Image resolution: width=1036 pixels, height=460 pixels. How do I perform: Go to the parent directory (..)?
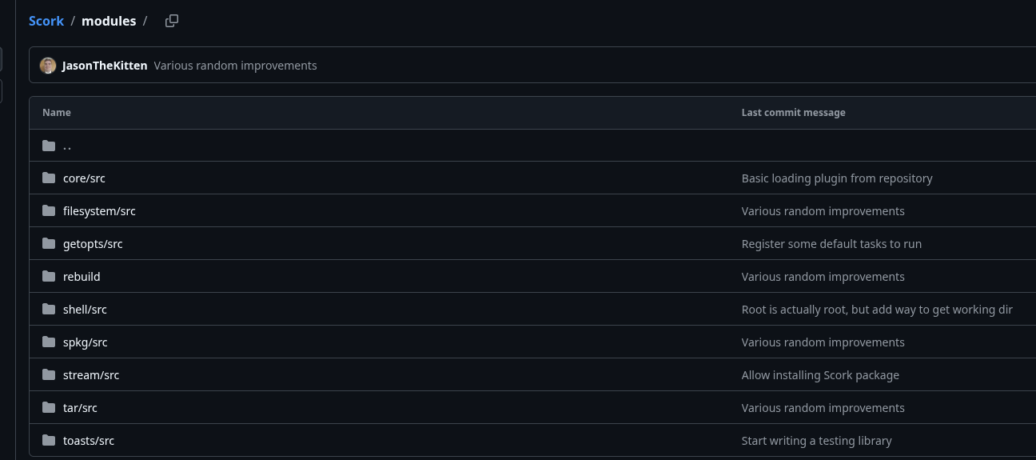[67, 146]
